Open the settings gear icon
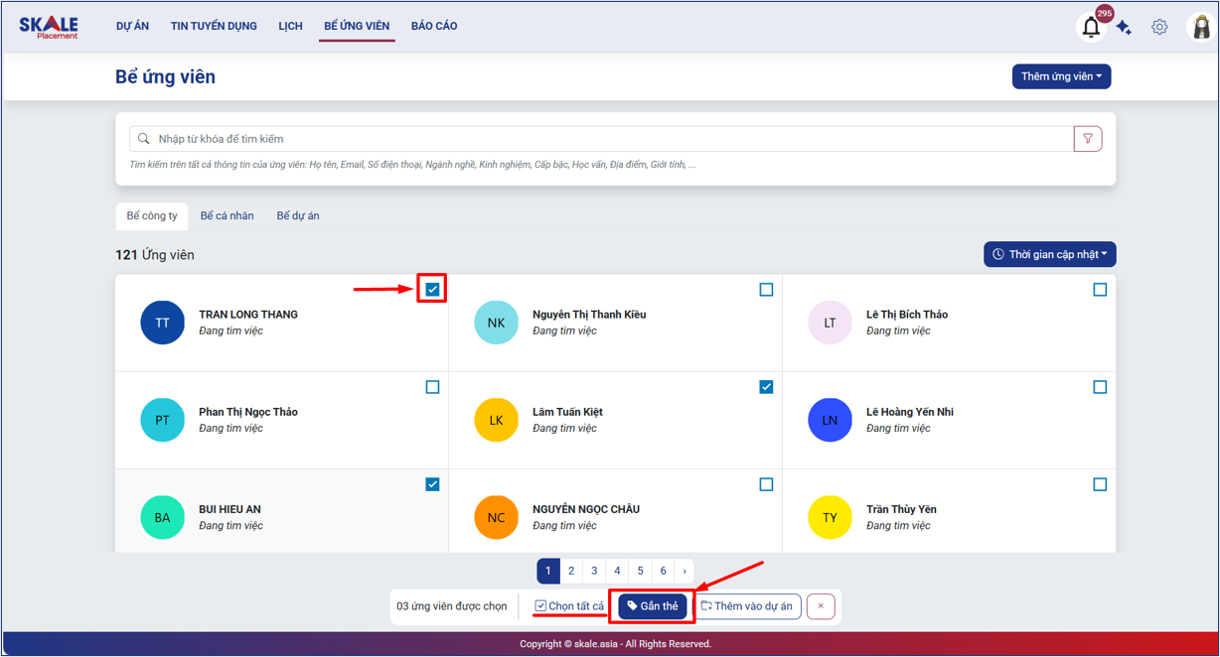The width and height of the screenshot is (1220, 657). [x=1159, y=28]
